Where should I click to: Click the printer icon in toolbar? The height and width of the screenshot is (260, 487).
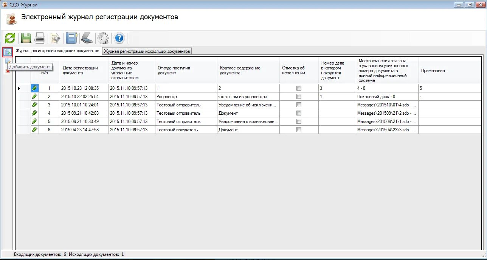(x=40, y=38)
